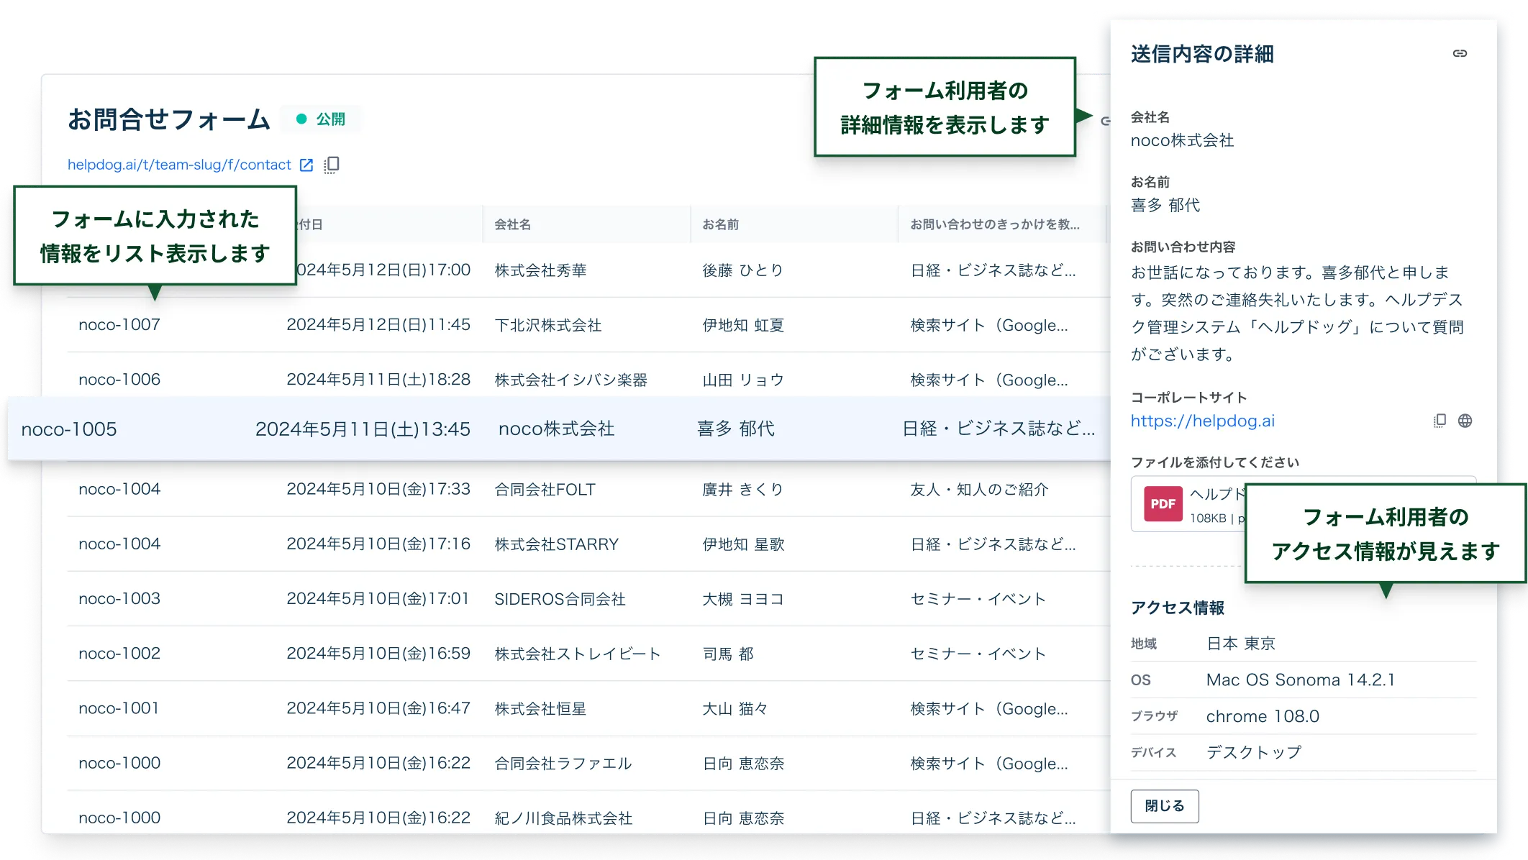Copy the link in the detail panel header
The width and height of the screenshot is (1528, 860).
pos(1460,53)
